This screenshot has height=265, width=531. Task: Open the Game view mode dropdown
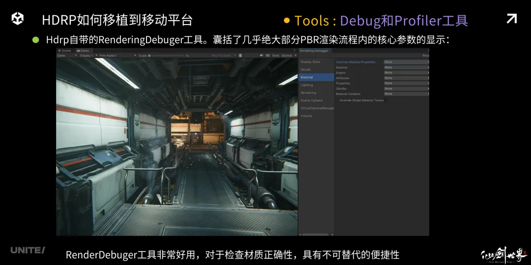click(x=67, y=55)
